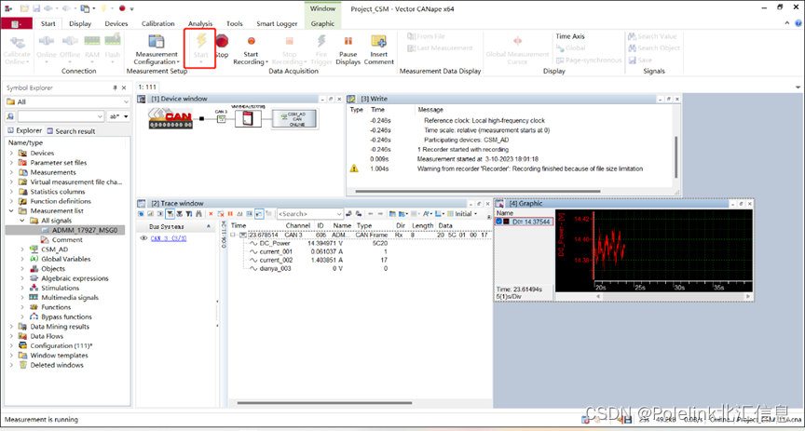Click the forward arrow in Trace toolbar
Screen dimensions: 805x431
tap(380, 213)
